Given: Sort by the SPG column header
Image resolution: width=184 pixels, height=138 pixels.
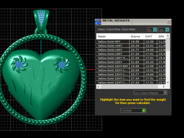Looking at the screenshot, I should pyautogui.click(x=161, y=36).
